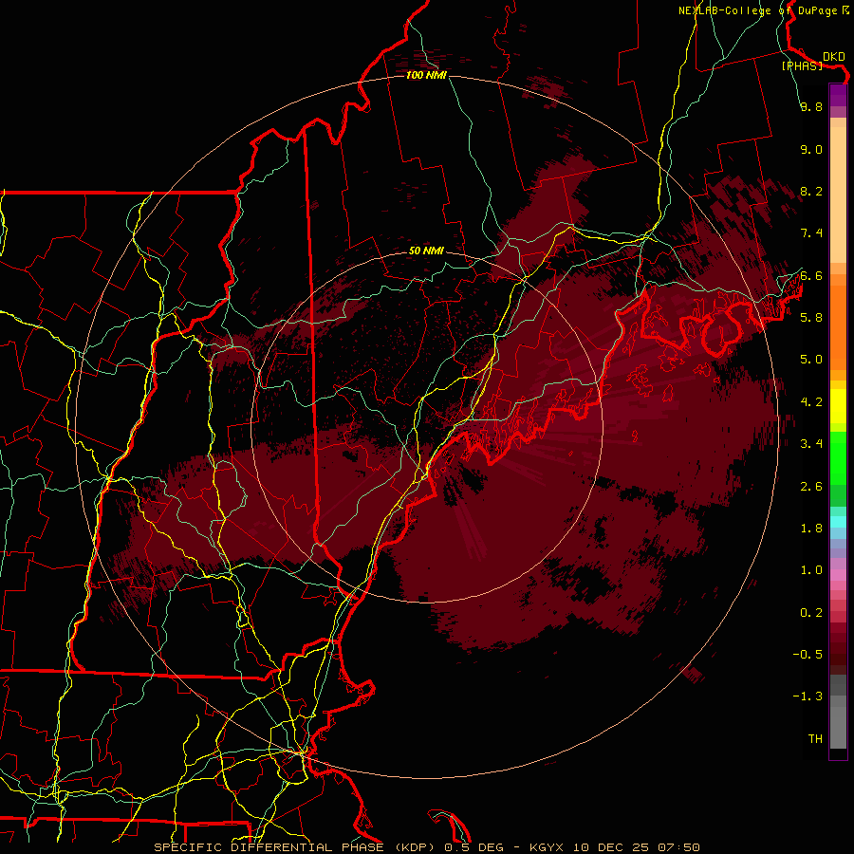Screen dimensions: 854x854
Task: Click the 9.0 value on the color scale
Action: (x=811, y=149)
